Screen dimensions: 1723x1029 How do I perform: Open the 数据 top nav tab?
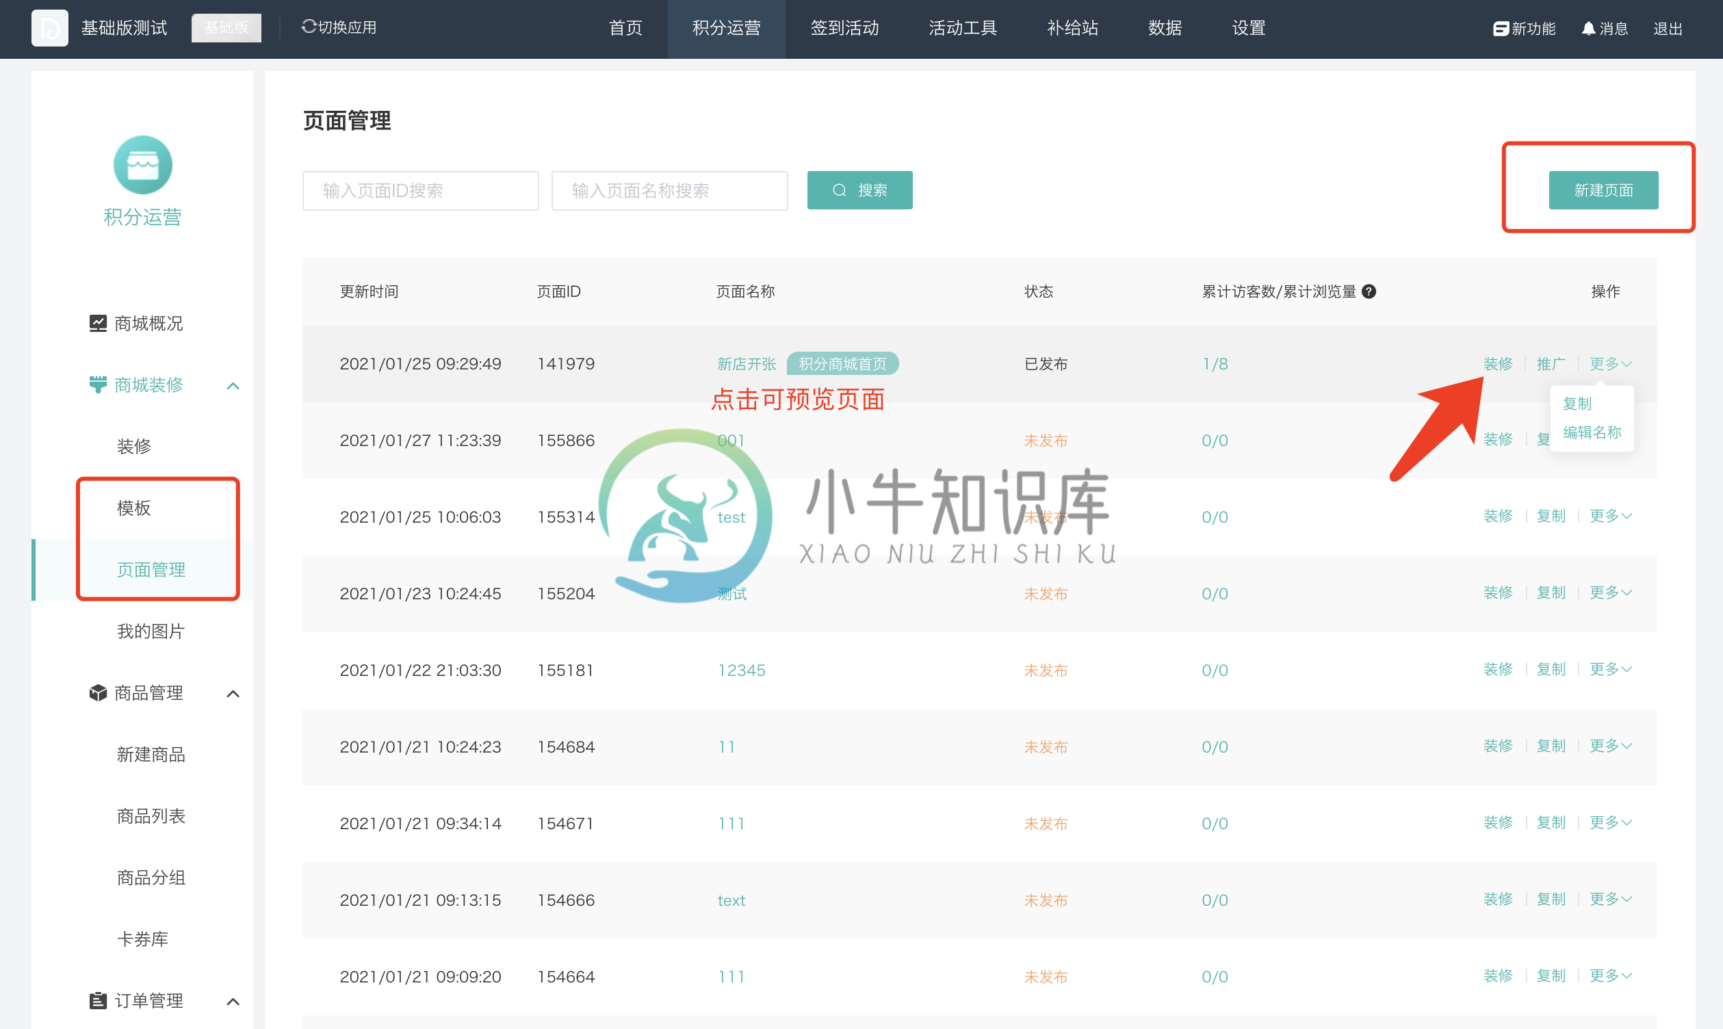1165,29
